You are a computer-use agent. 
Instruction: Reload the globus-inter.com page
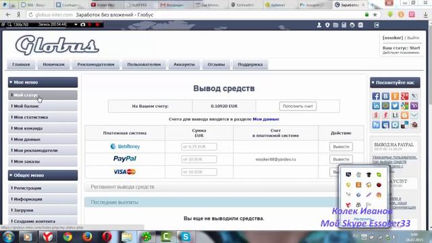tap(30, 15)
